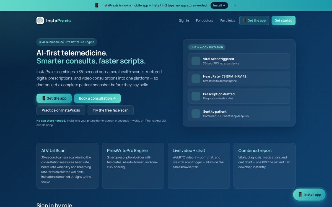Click the Sent to patient text
Viewport: 332px width, 207px height.
coord(215,112)
